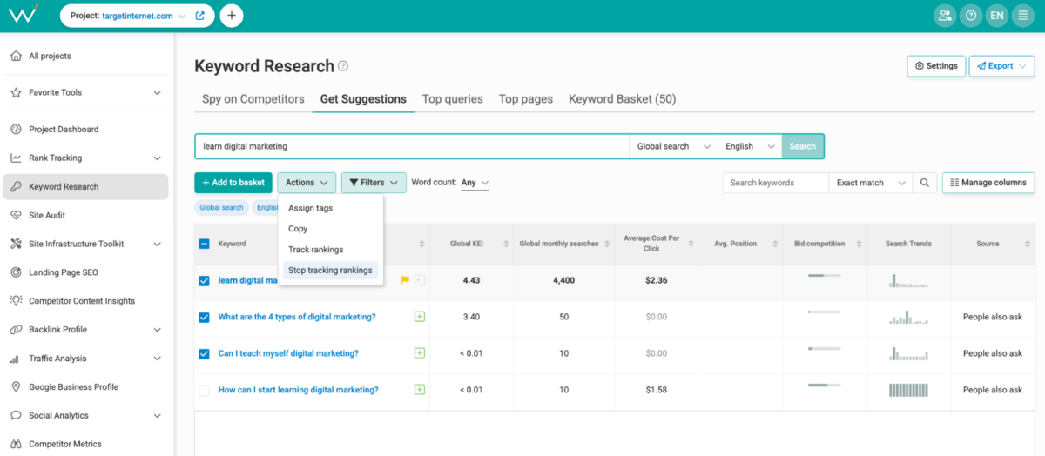Choose Stop tracking rankings menu item
The width and height of the screenshot is (1045, 456).
pos(330,271)
